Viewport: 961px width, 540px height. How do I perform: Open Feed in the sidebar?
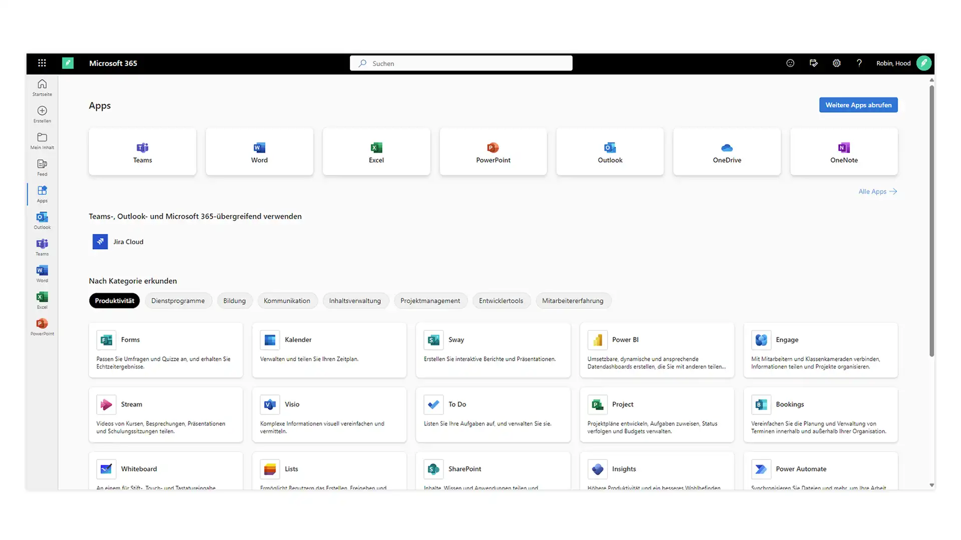[x=42, y=167]
